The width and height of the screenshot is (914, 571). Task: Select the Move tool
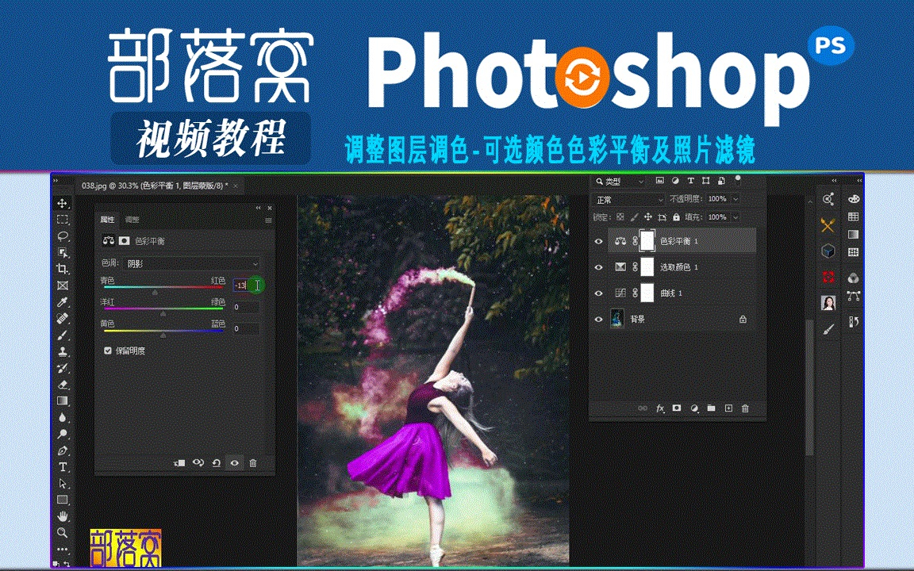(x=63, y=203)
